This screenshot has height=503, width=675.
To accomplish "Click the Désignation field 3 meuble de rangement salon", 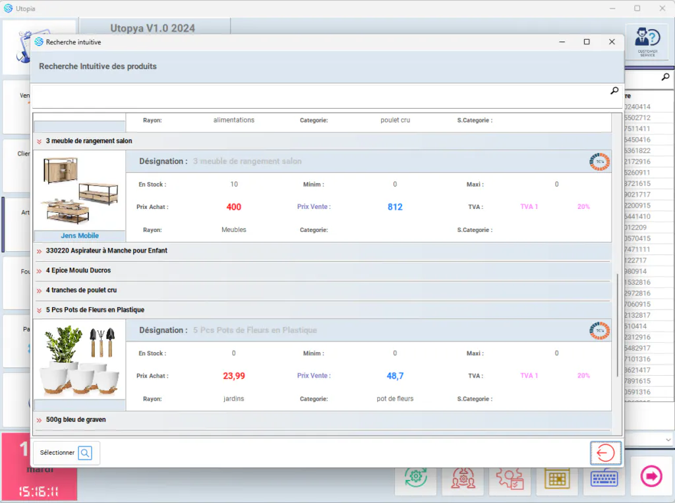I will [247, 161].
